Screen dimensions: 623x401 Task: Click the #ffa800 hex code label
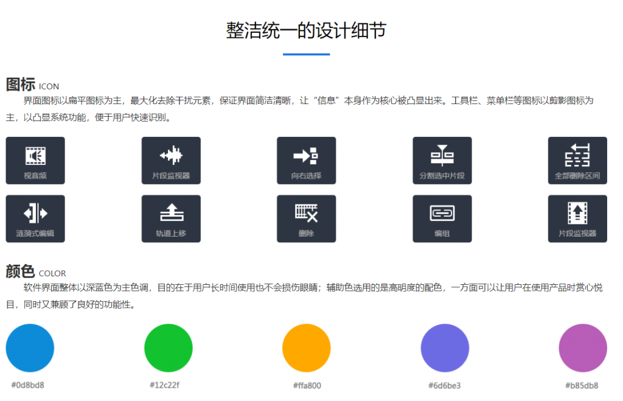tap(307, 385)
